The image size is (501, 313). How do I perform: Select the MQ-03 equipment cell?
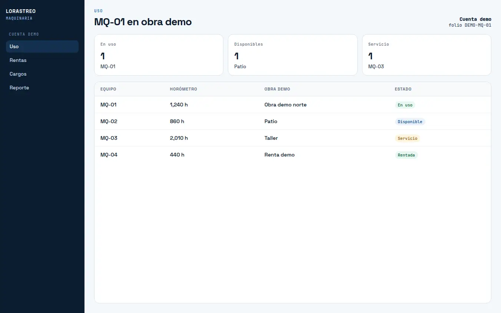[109, 138]
